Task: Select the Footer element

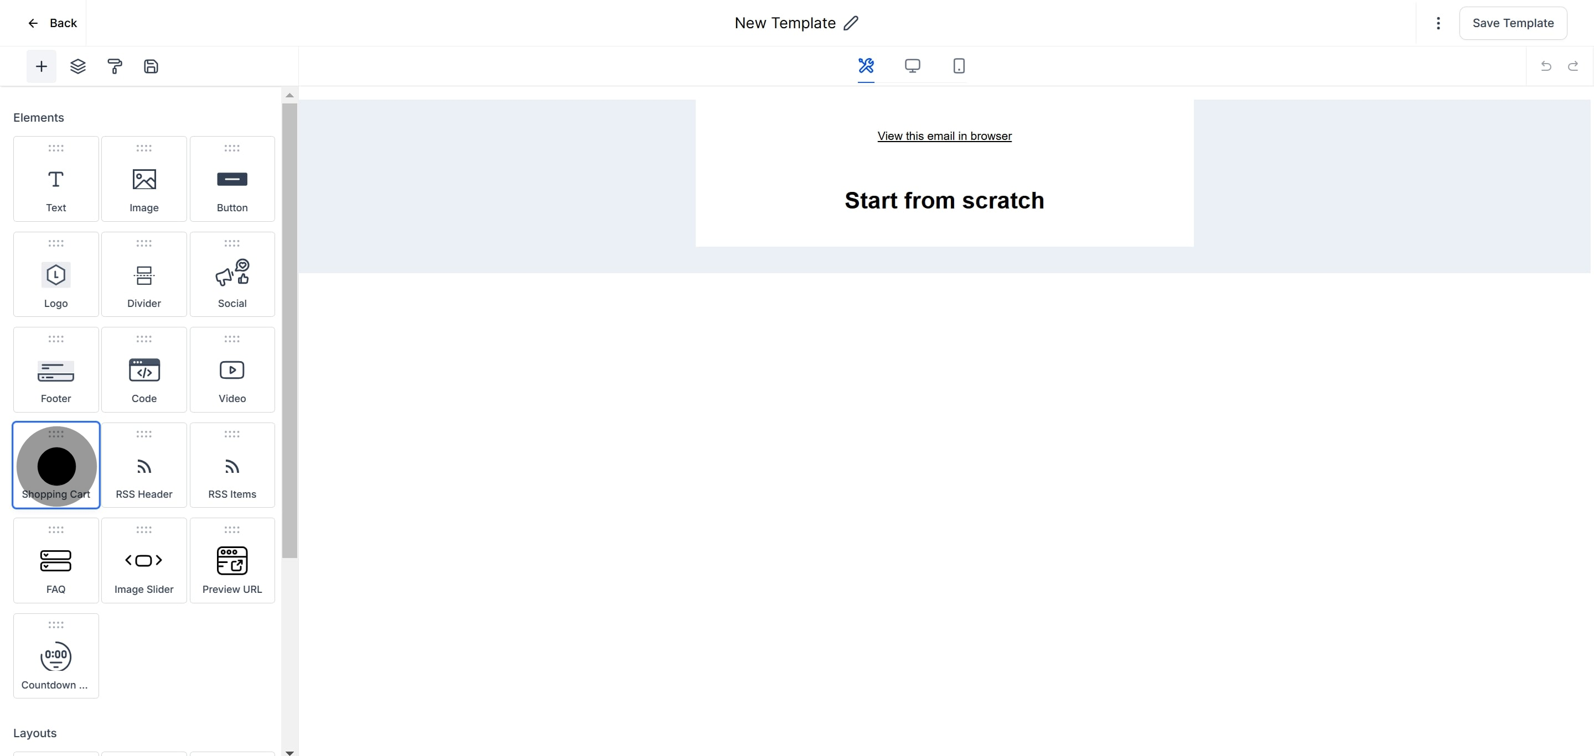Action: (x=56, y=369)
